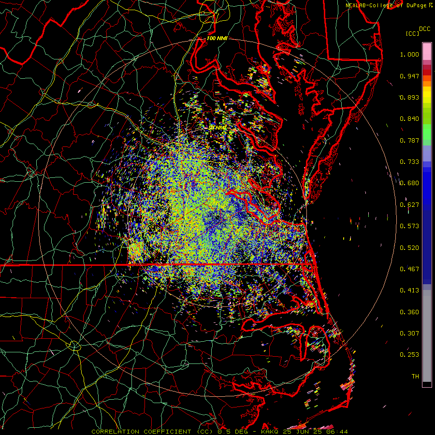Click the 50 NMI range ring label
The height and width of the screenshot is (435, 435).
pos(218,128)
